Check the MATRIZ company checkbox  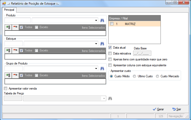pos(112,24)
